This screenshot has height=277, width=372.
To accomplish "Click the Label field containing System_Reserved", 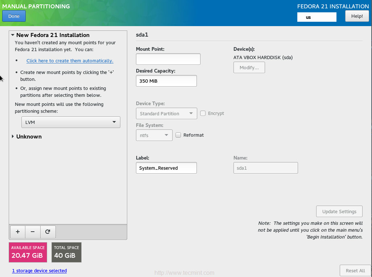I will [x=166, y=168].
